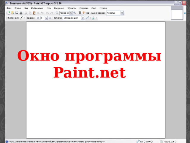Click the brush width input field

[42, 18]
